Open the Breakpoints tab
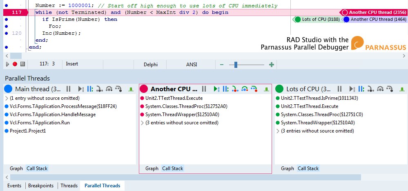408x191 pixels. [41, 186]
